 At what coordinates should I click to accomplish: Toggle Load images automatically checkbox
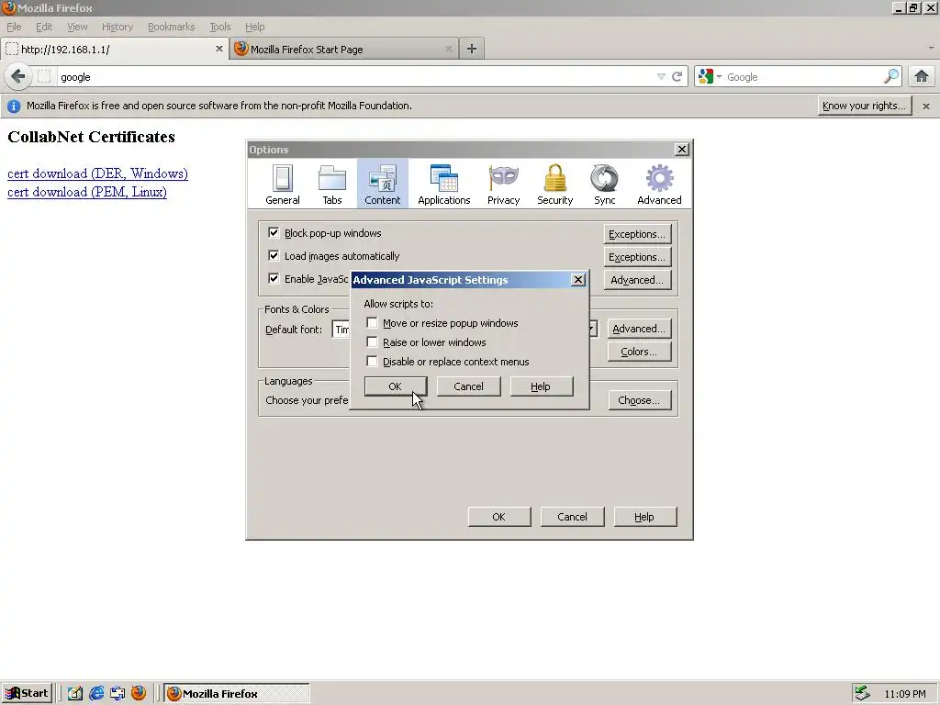pyautogui.click(x=274, y=256)
